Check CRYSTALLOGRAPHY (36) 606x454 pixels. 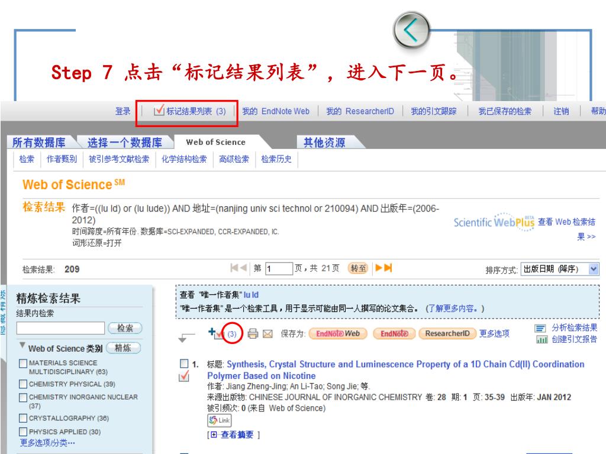(x=23, y=418)
